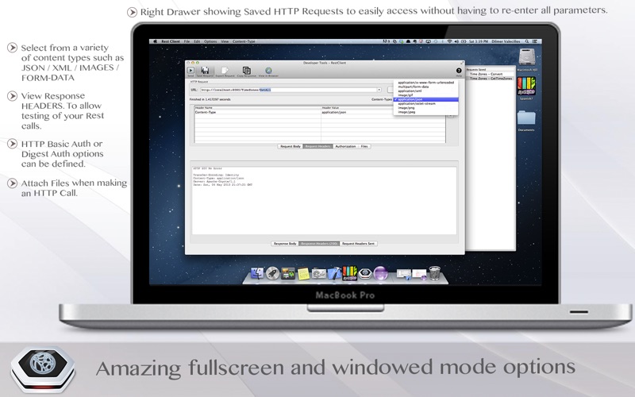Switch to the Authorization tab

pos(345,146)
